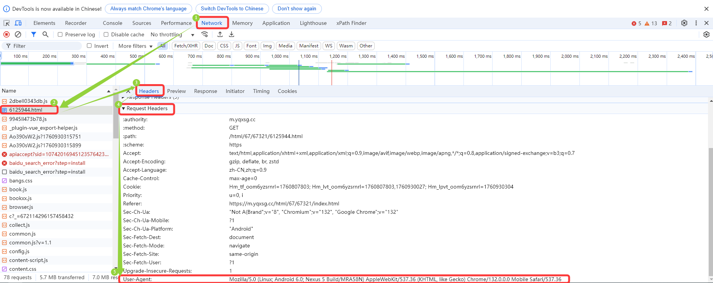This screenshot has height=283, width=713.
Task: Open DevTools settings gear icon
Action: (x=684, y=23)
